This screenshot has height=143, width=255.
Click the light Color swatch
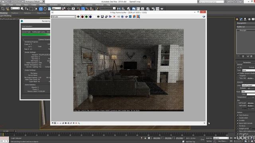point(251,95)
